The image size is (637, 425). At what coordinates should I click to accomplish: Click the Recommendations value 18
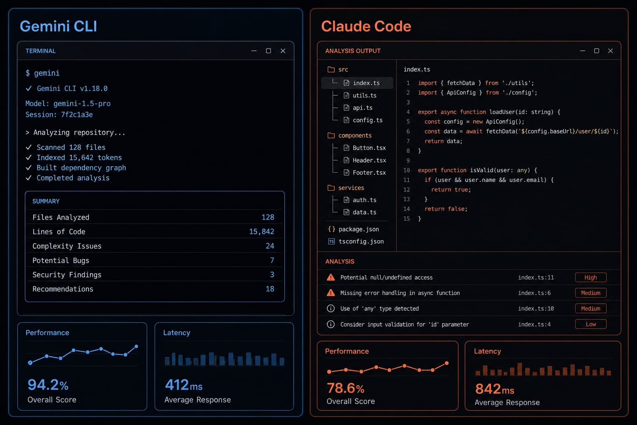tap(270, 289)
